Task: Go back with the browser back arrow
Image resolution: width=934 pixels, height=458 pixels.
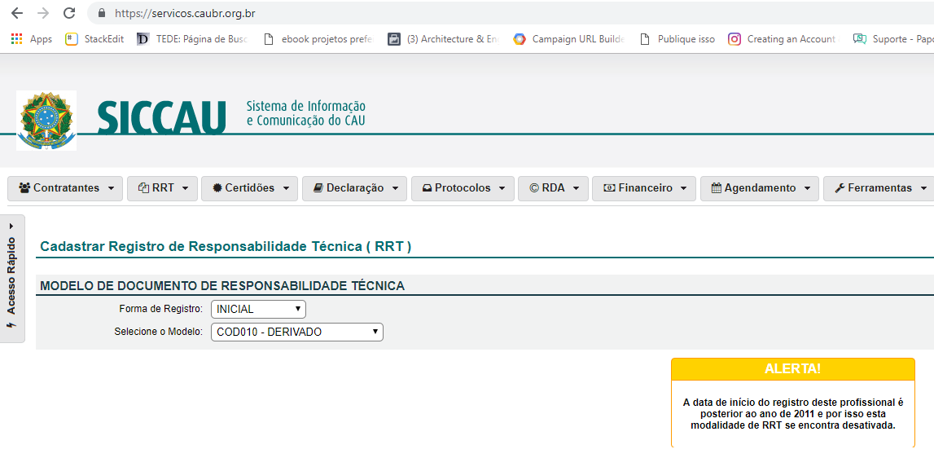Action: click(17, 13)
